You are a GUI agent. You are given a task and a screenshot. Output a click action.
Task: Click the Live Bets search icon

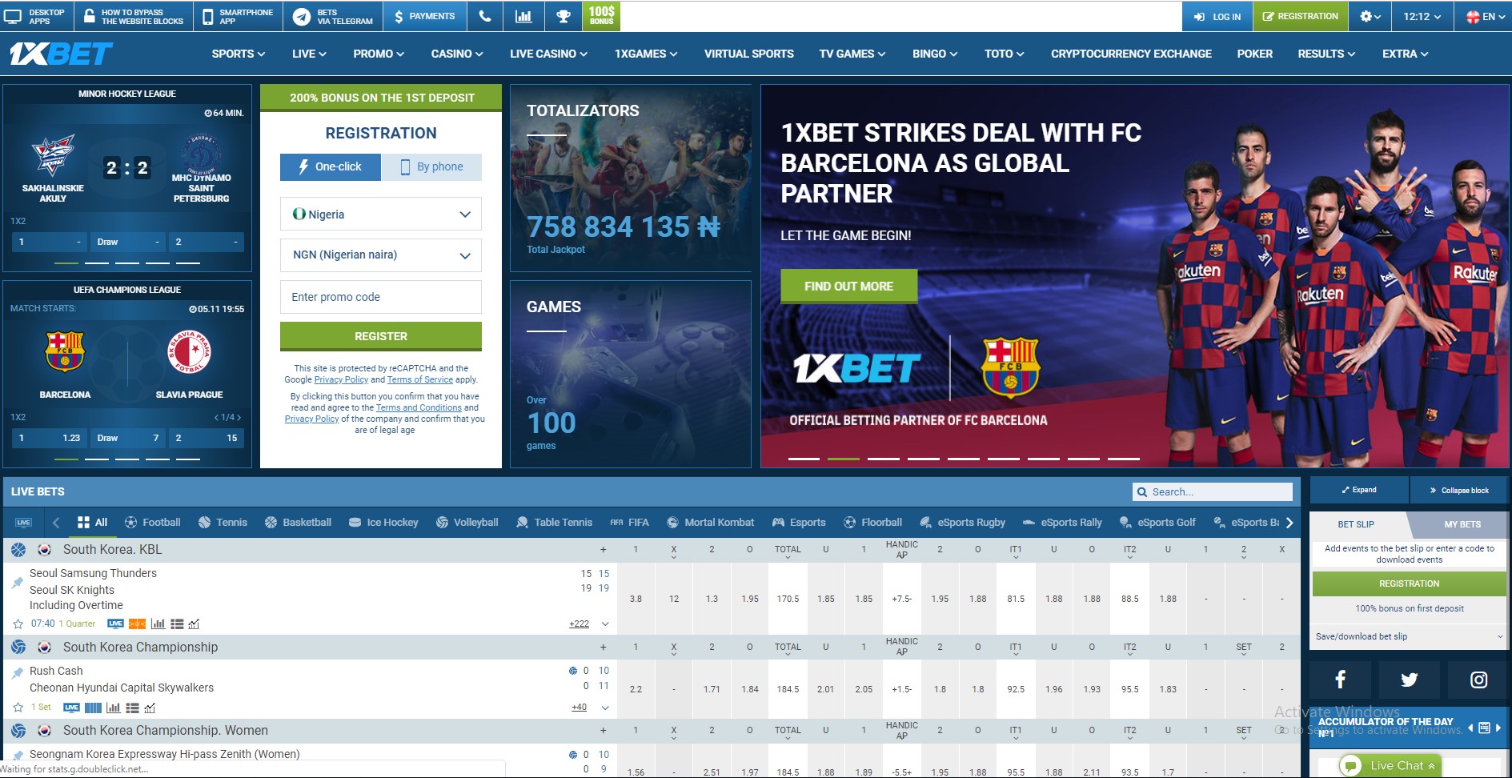click(x=1141, y=491)
